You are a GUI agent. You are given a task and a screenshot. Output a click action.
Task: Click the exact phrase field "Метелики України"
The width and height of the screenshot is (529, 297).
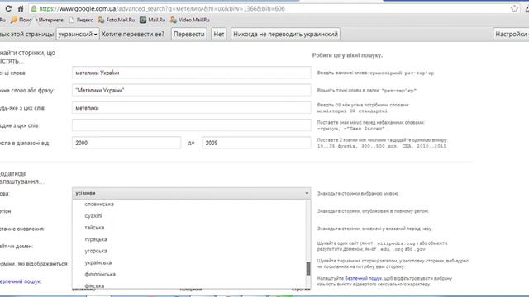191,90
